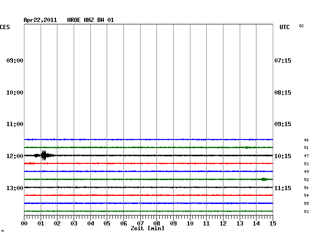Click minute tick label 07
The height and width of the screenshot is (236, 311).
[x=140, y=224]
